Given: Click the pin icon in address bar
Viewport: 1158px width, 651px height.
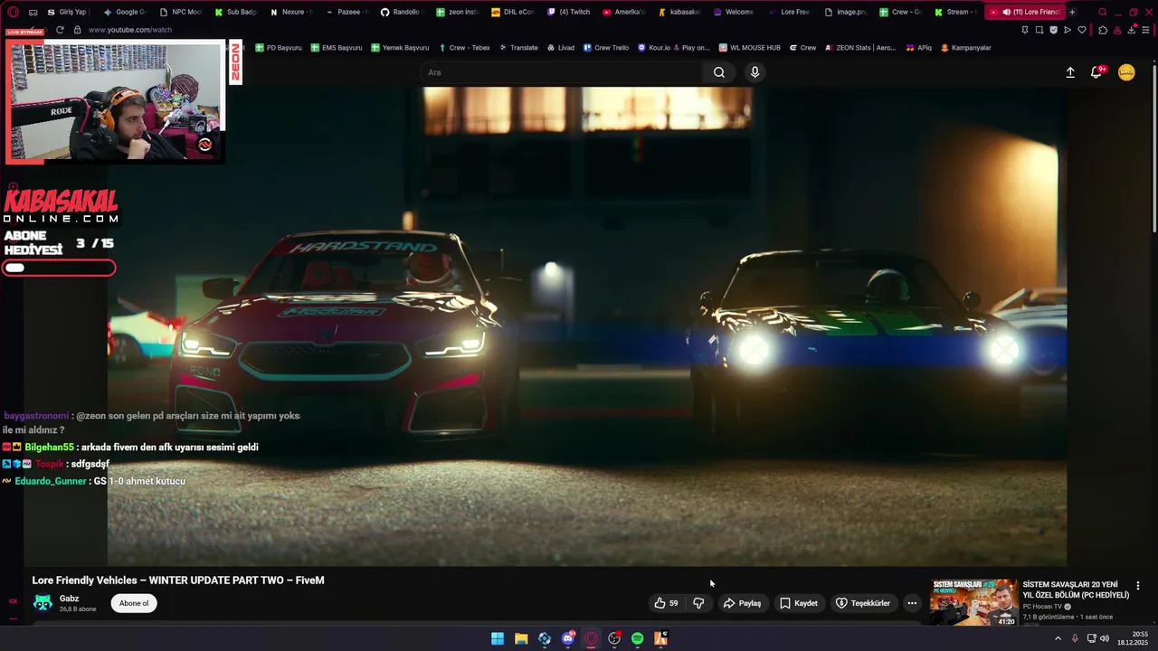Looking at the screenshot, I should [1025, 30].
